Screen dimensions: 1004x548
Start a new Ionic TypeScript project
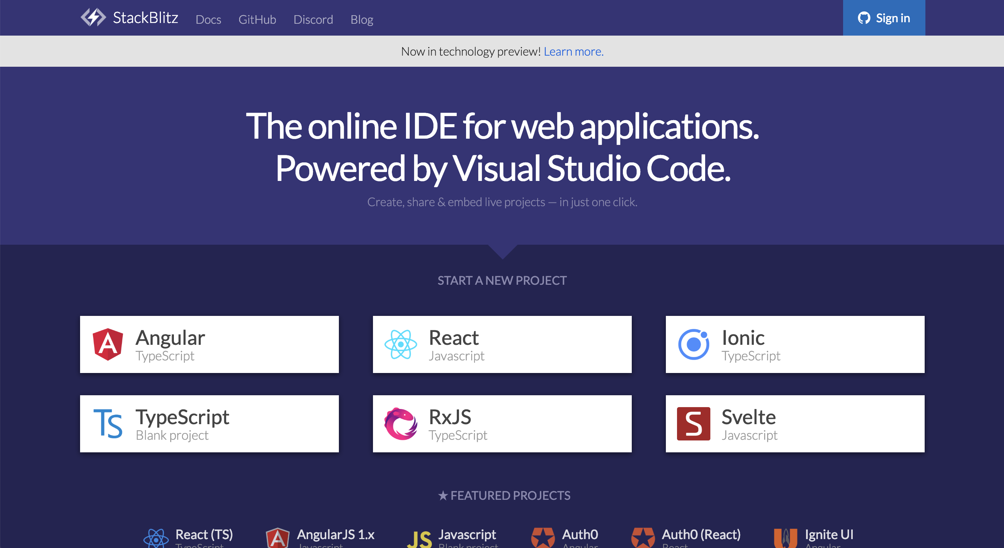point(795,344)
